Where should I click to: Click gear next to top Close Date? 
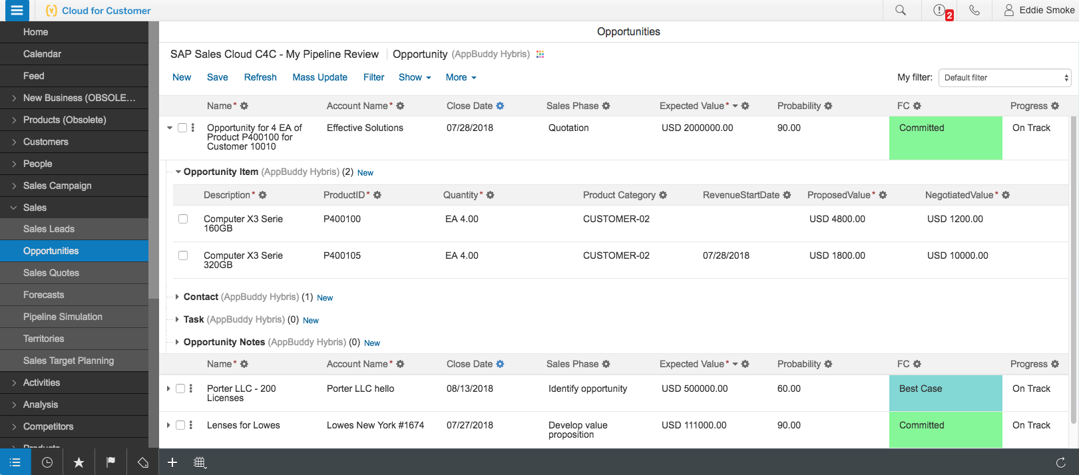point(500,106)
